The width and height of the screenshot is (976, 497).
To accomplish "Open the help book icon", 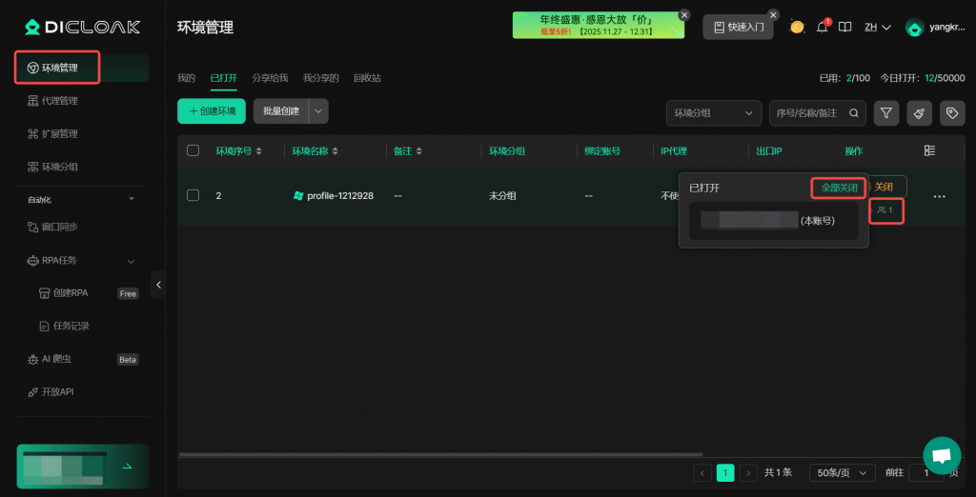I will pos(844,28).
